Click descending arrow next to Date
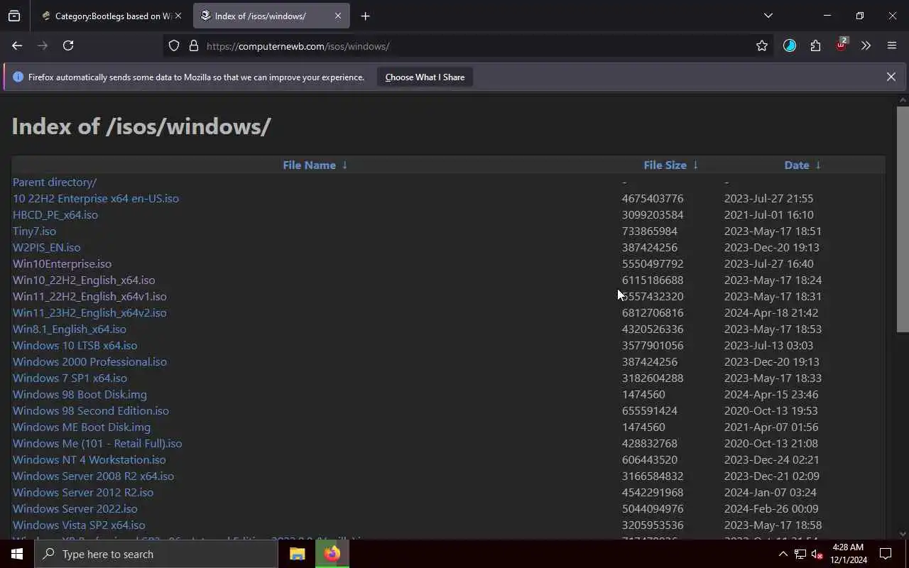The height and width of the screenshot is (568, 909). pyautogui.click(x=818, y=165)
